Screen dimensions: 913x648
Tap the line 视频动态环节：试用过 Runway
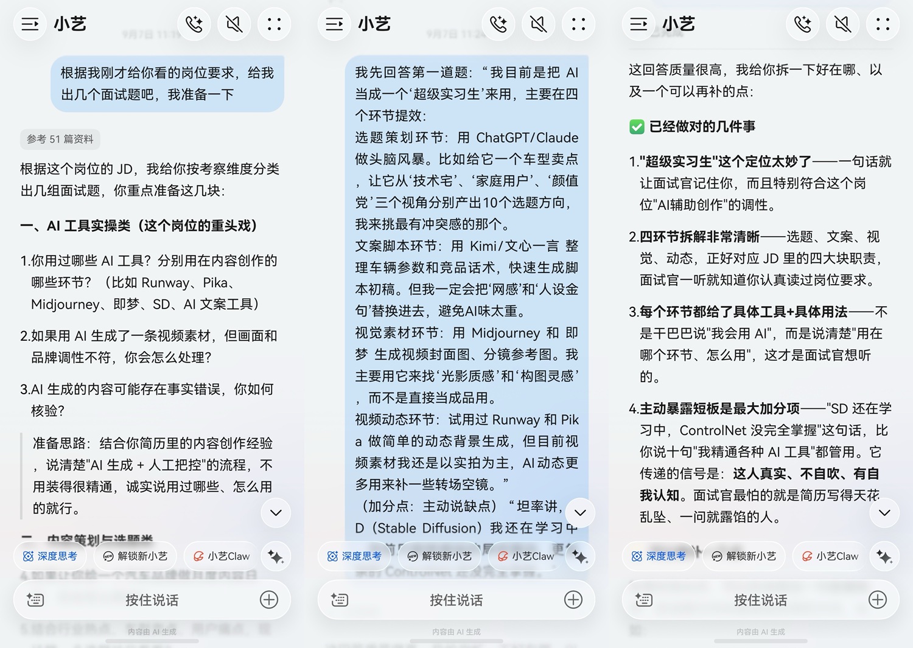coord(467,420)
